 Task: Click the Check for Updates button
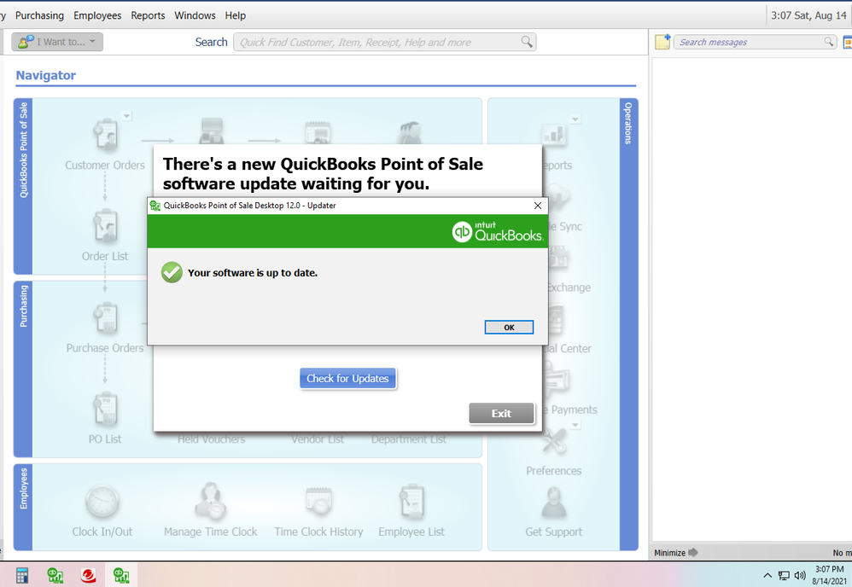coord(347,379)
